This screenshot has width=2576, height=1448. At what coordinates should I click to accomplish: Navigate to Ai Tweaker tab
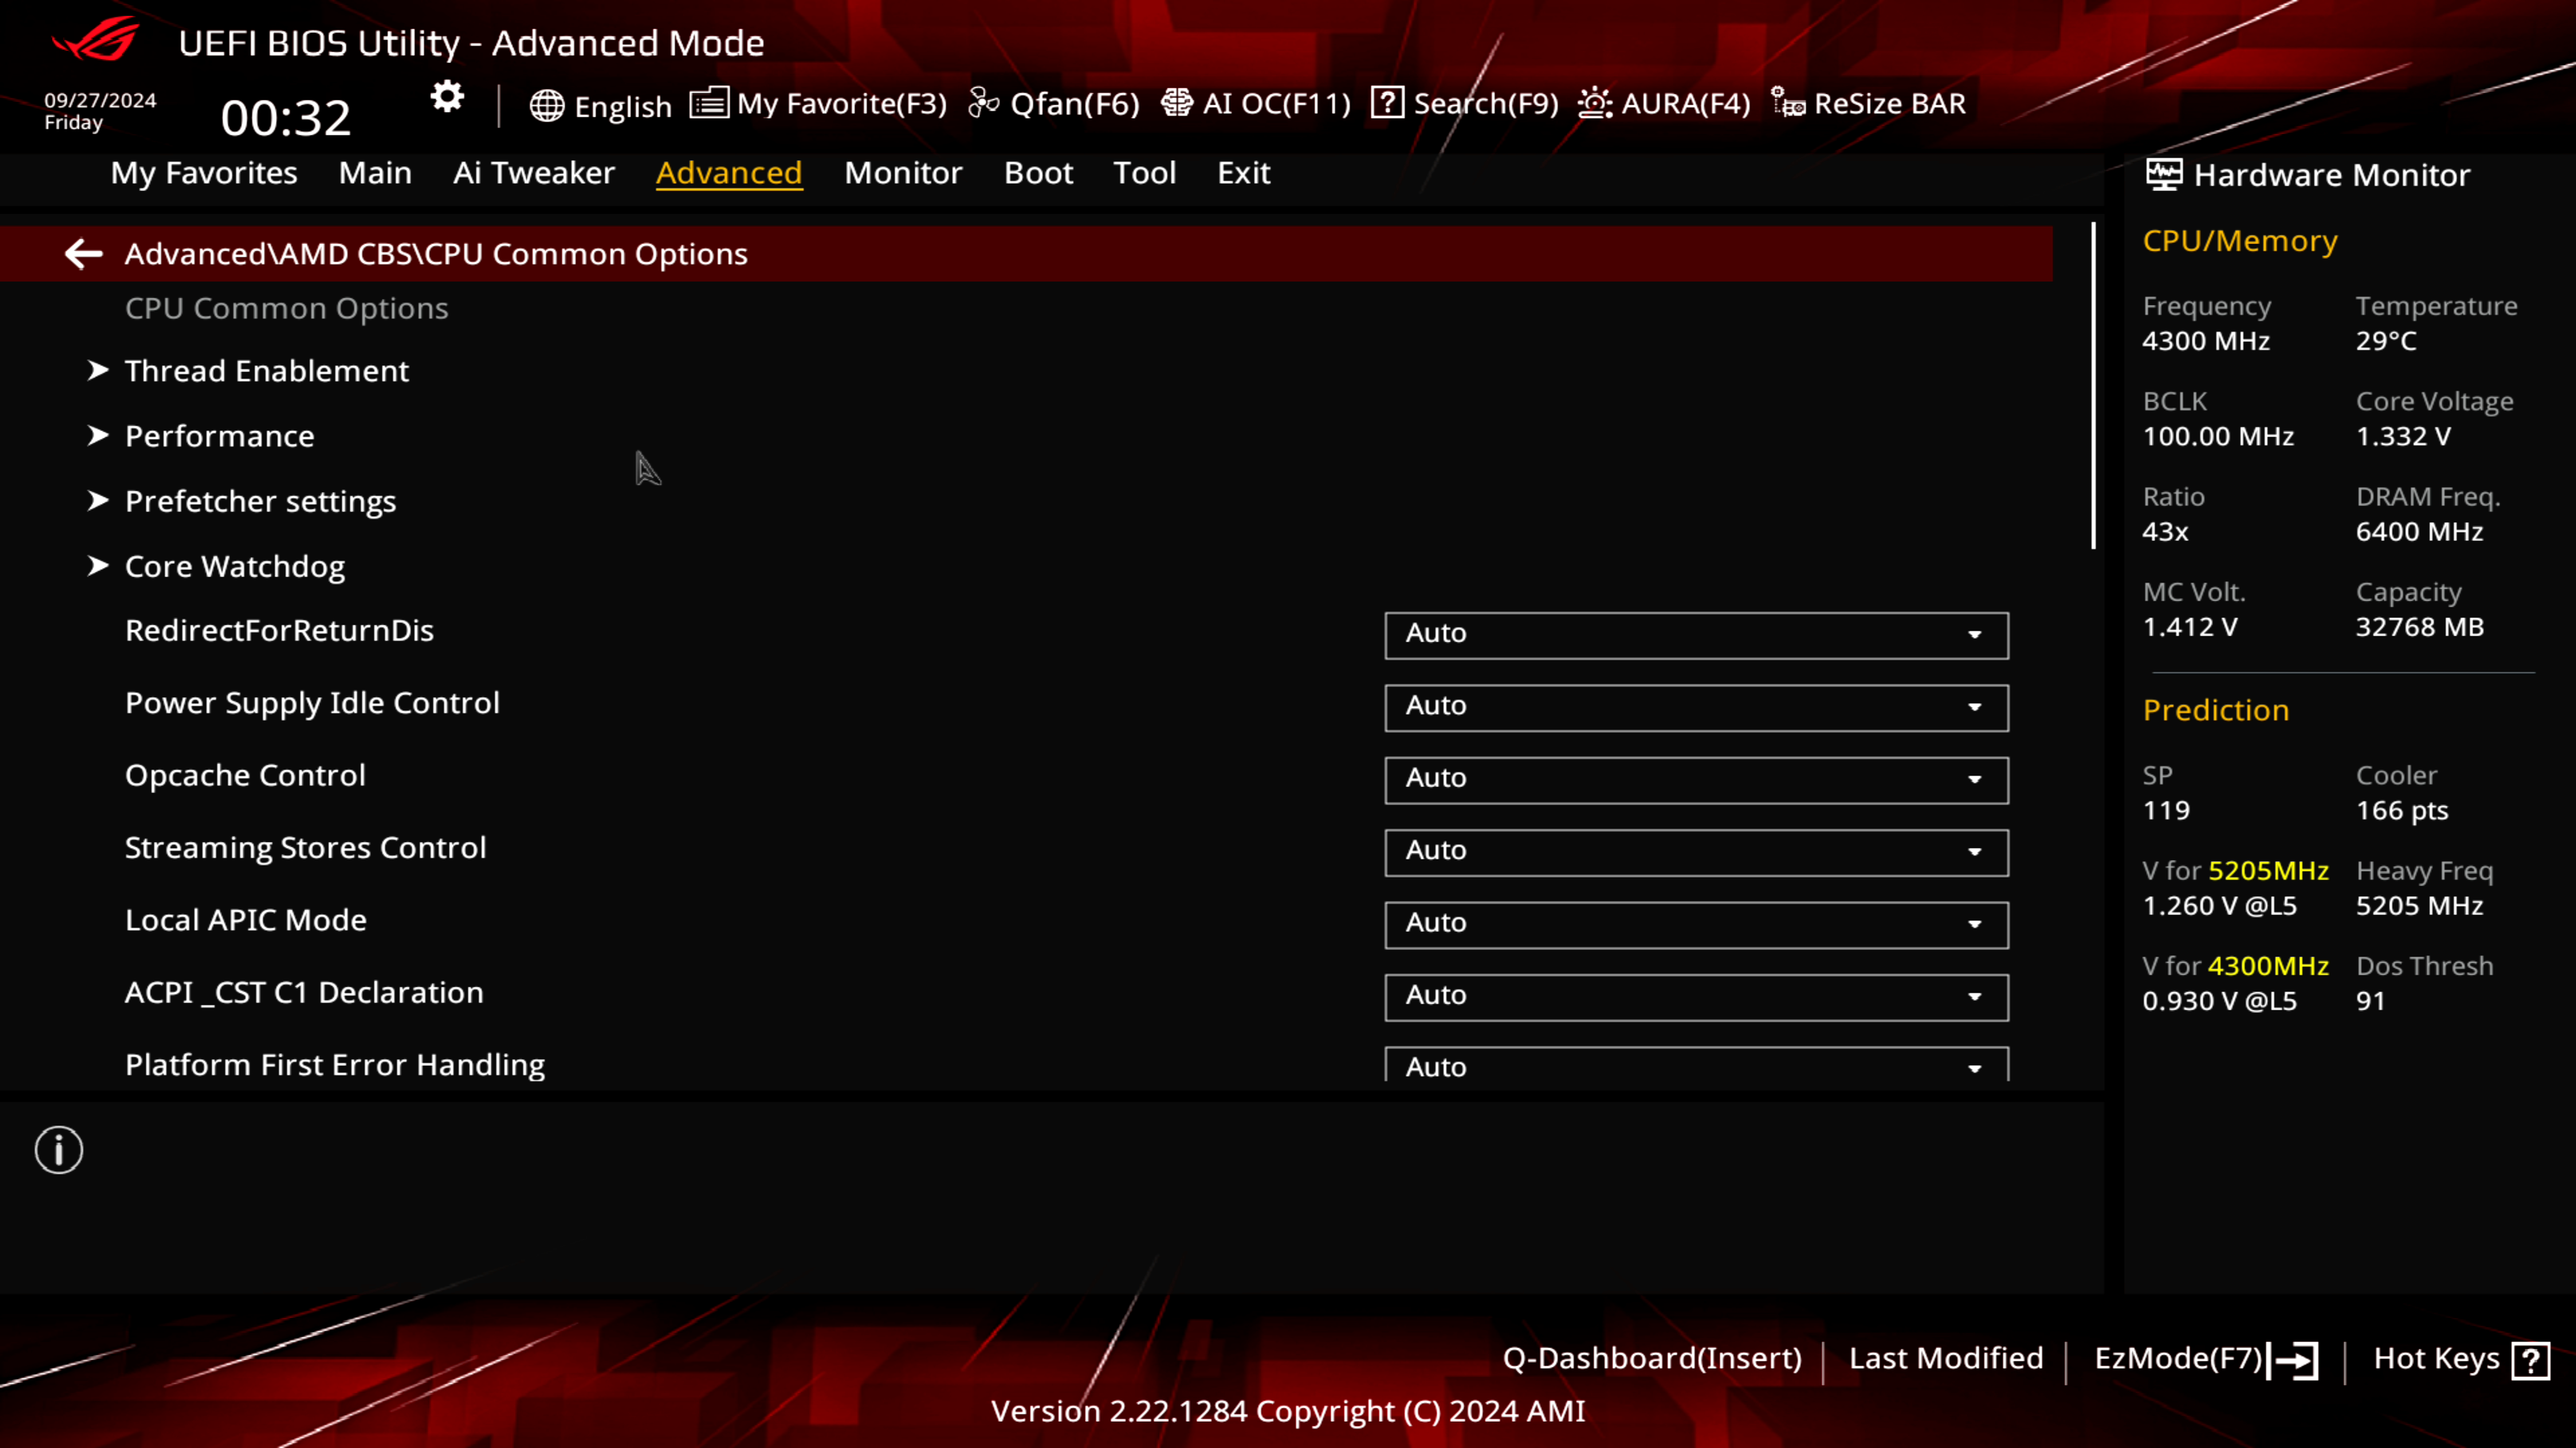coord(534,172)
